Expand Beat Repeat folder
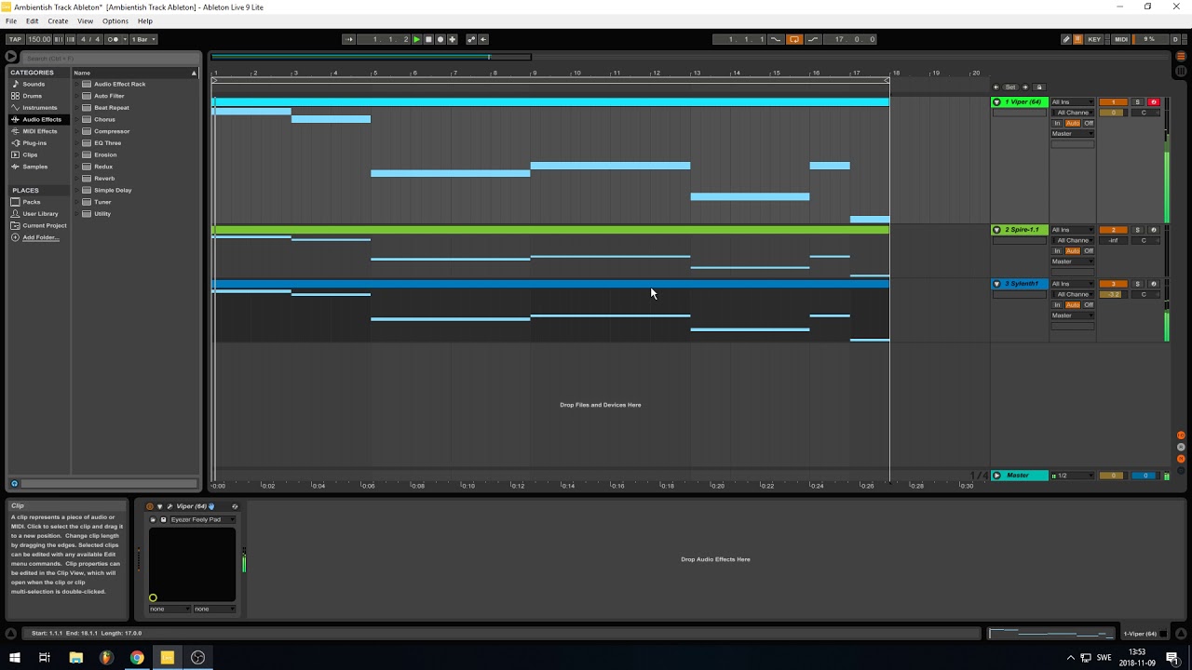This screenshot has width=1192, height=670. 76,108
